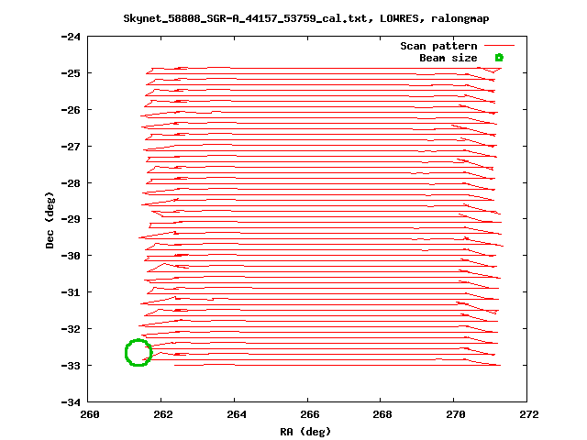Click the -31 Dec tick label
Image resolution: width=587 pixels, height=440 pixels.
tap(71, 292)
